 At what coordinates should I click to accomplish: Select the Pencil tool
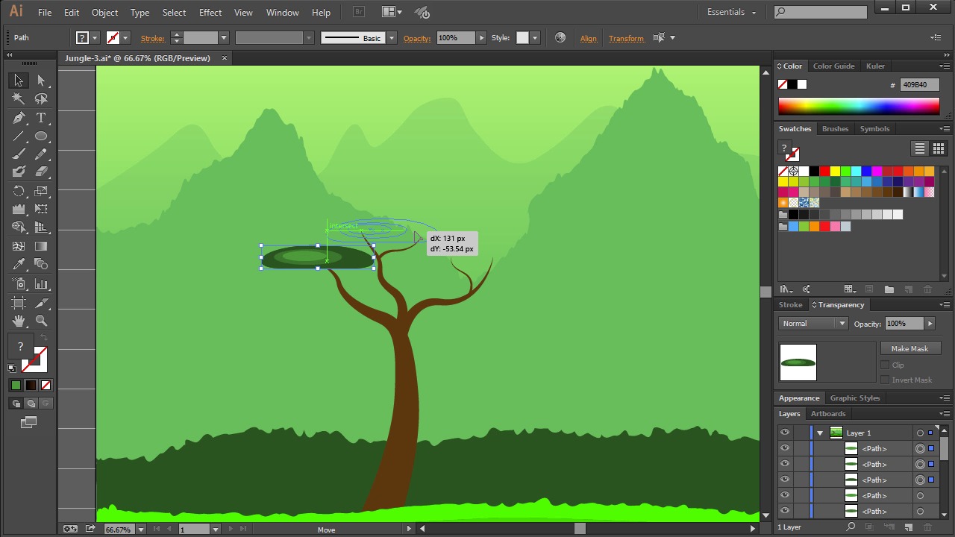(41, 154)
